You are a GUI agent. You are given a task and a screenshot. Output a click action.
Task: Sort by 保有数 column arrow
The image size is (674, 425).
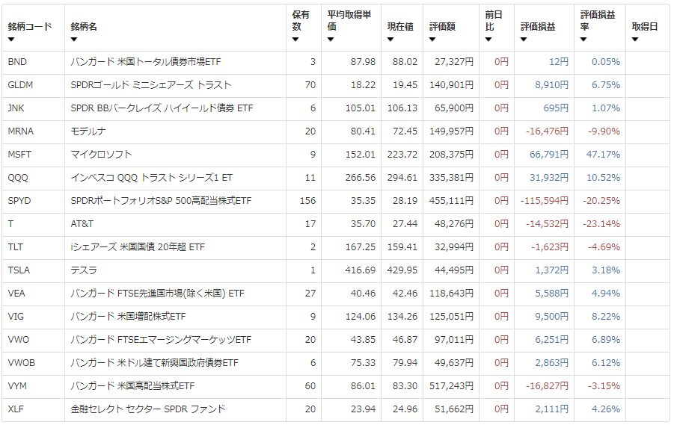coord(295,40)
